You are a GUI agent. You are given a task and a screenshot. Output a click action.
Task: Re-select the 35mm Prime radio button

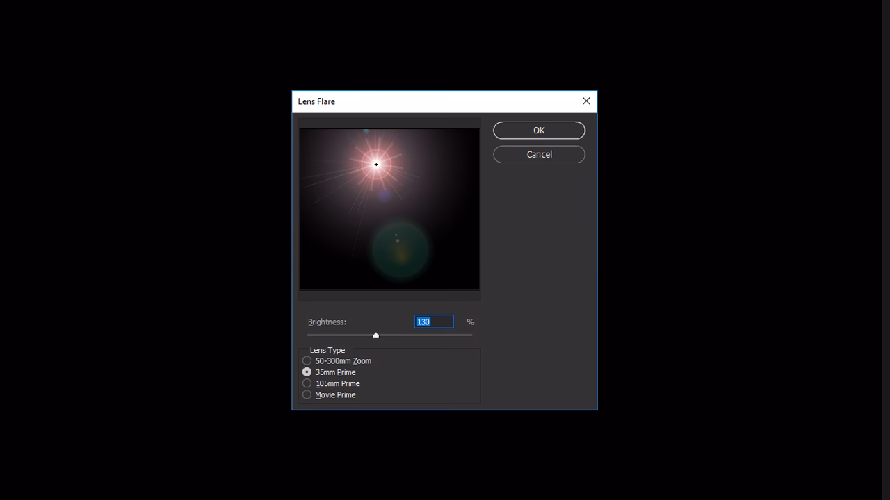[307, 372]
